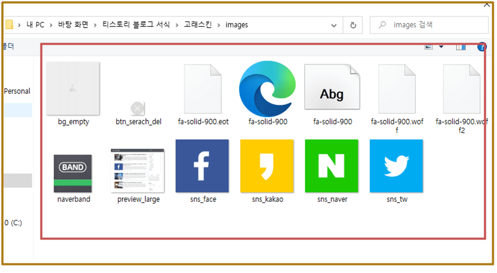
Task: Select the fa-solid-900.eot file
Action: (x=203, y=89)
